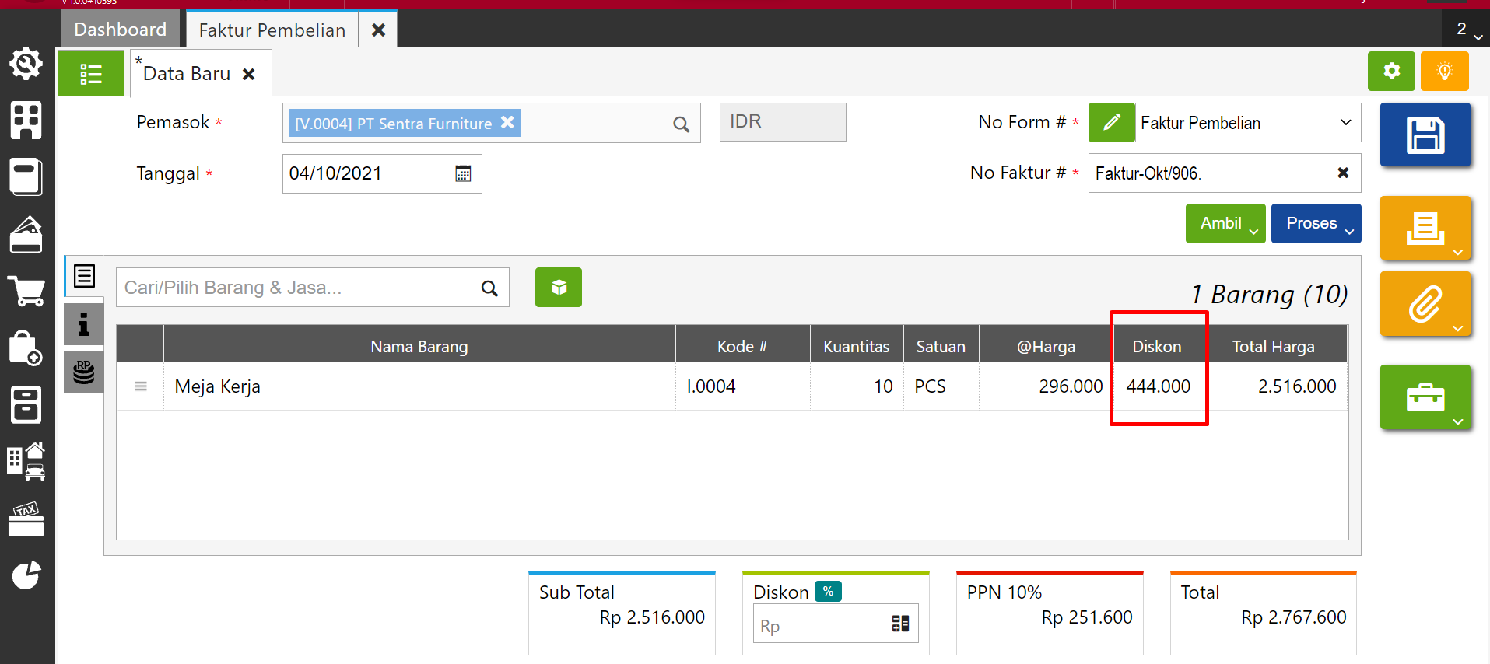Screen dimensions: 1490x664
Task: Click the PPN 10% Rp 251.600 box
Action: [x=1050, y=613]
